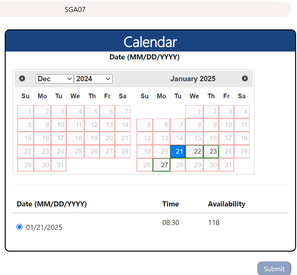Click December 1 date cell

[x=26, y=112]
